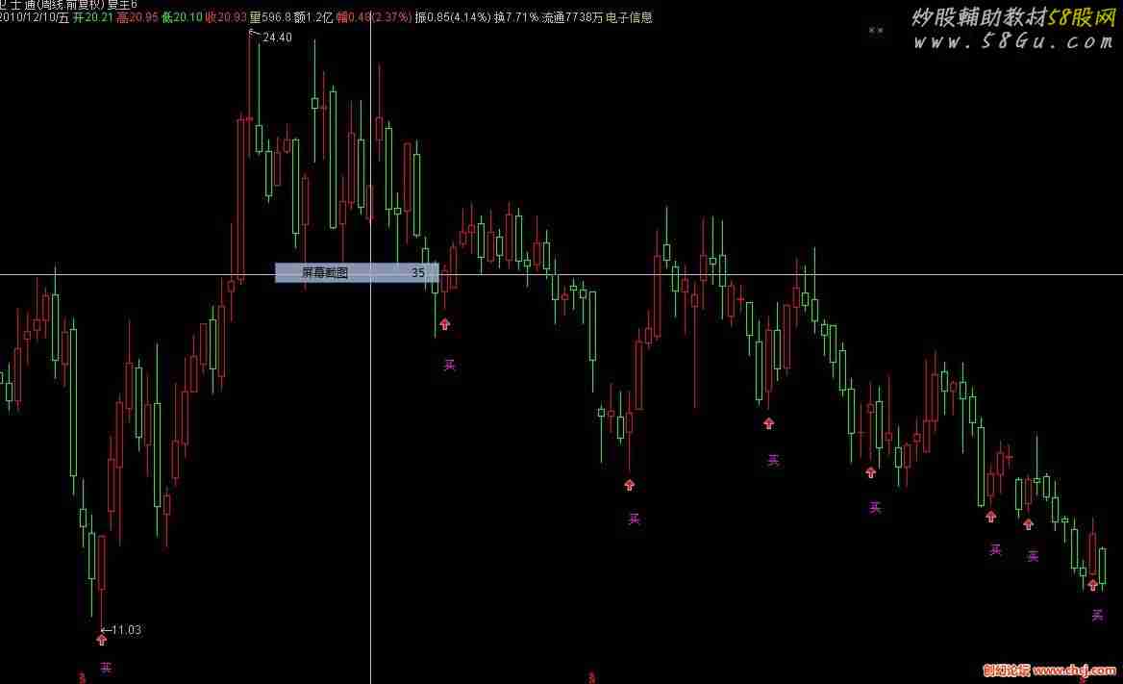Click the buy arrow beside the 11.03 low

(x=102, y=640)
